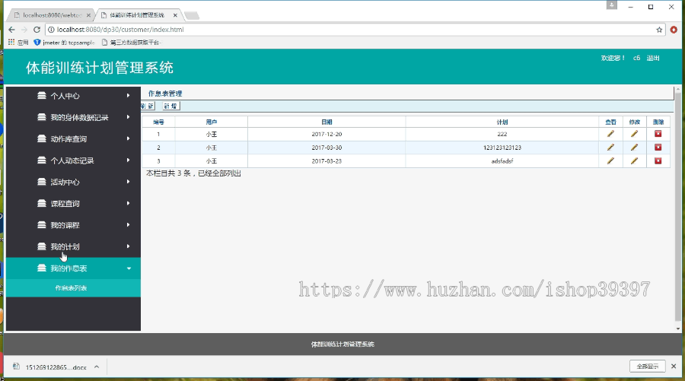Expand the 活动中心 menu arrow

click(x=128, y=182)
